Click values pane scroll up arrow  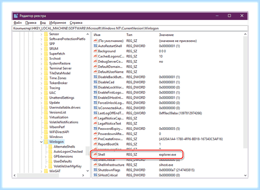tap(245, 34)
